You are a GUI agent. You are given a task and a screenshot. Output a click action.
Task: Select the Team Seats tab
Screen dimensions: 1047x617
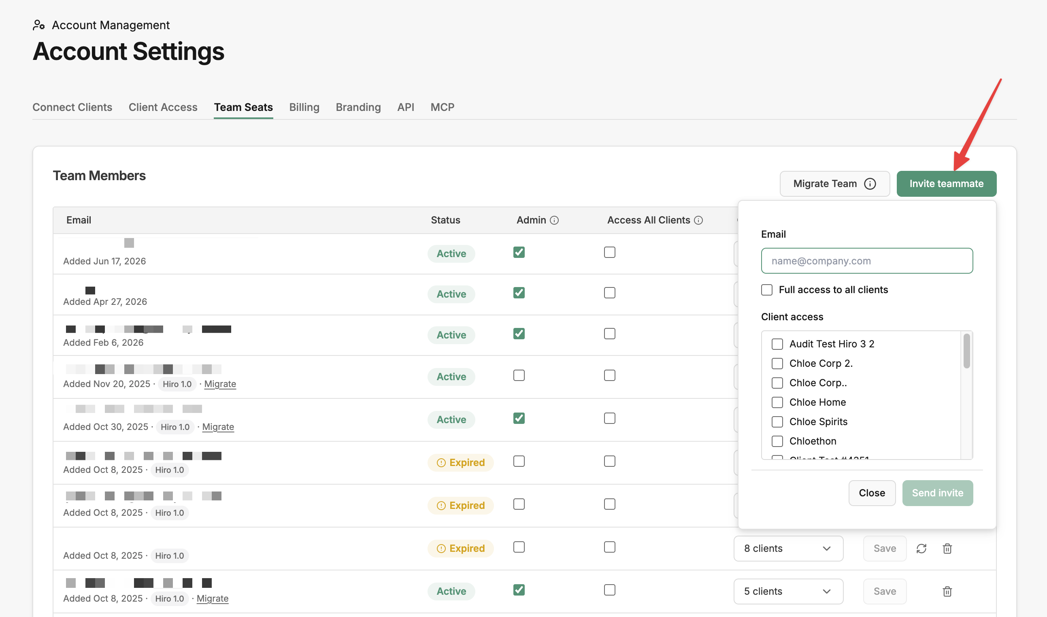pyautogui.click(x=243, y=107)
